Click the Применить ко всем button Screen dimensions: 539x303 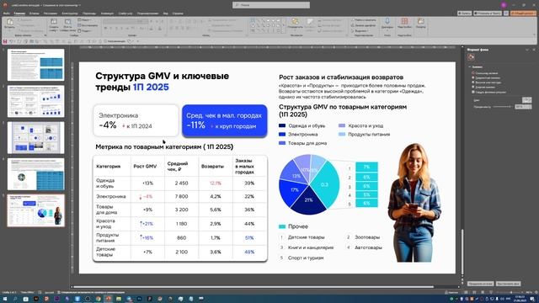(481, 284)
